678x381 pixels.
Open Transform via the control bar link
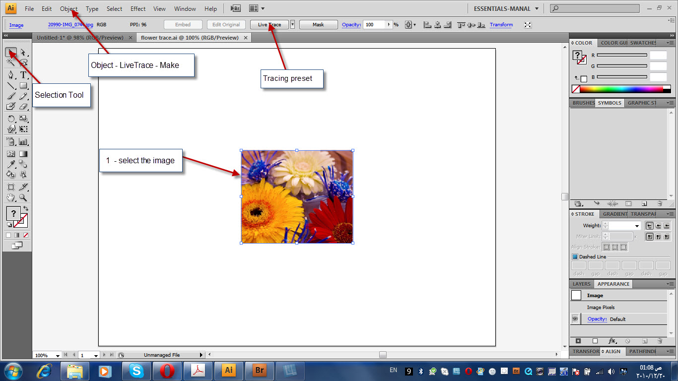501,24
